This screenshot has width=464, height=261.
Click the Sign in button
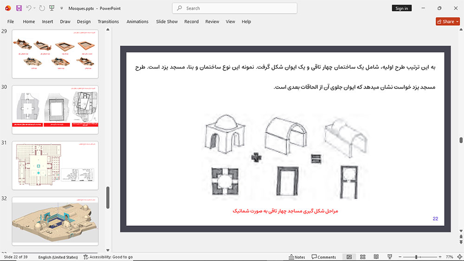click(401, 8)
